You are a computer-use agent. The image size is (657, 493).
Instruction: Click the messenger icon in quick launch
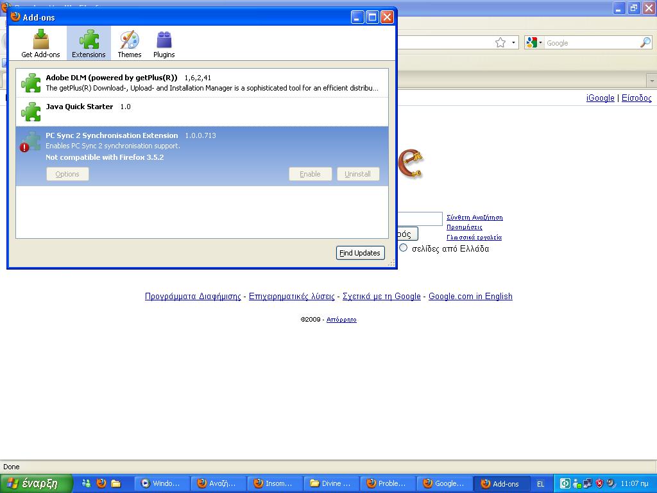click(87, 483)
